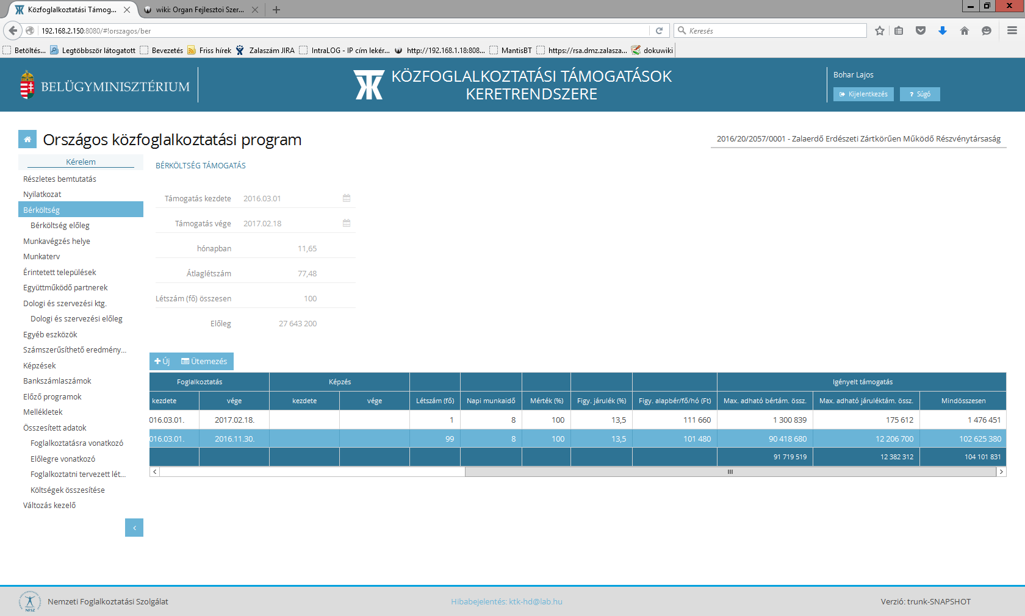Open the bookmarks list icon
The image size is (1025, 616).
pos(899,30)
